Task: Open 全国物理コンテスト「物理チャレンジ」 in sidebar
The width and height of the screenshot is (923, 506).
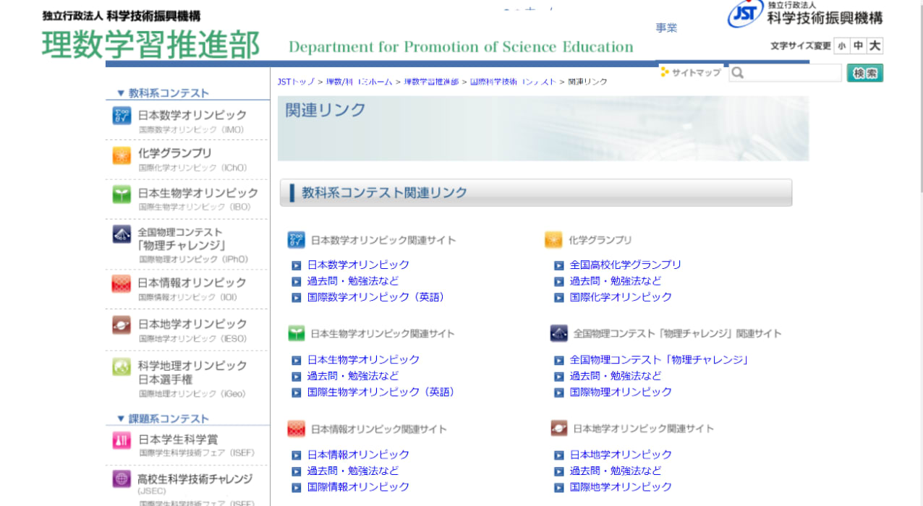Action: click(182, 239)
